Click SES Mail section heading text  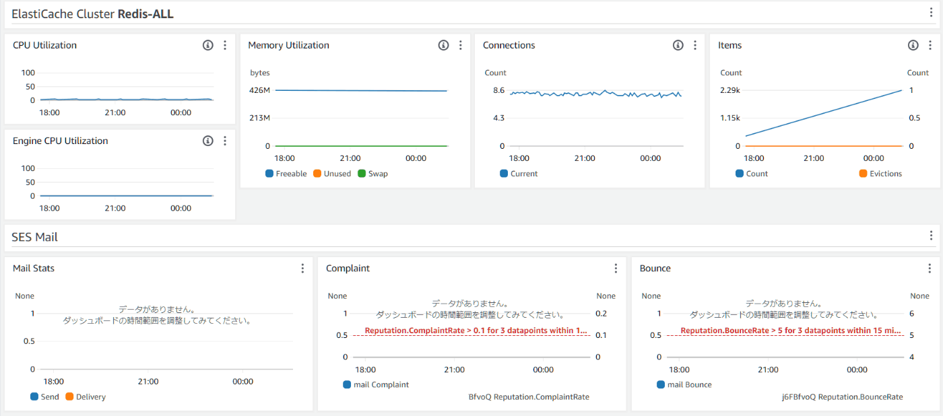coord(34,236)
